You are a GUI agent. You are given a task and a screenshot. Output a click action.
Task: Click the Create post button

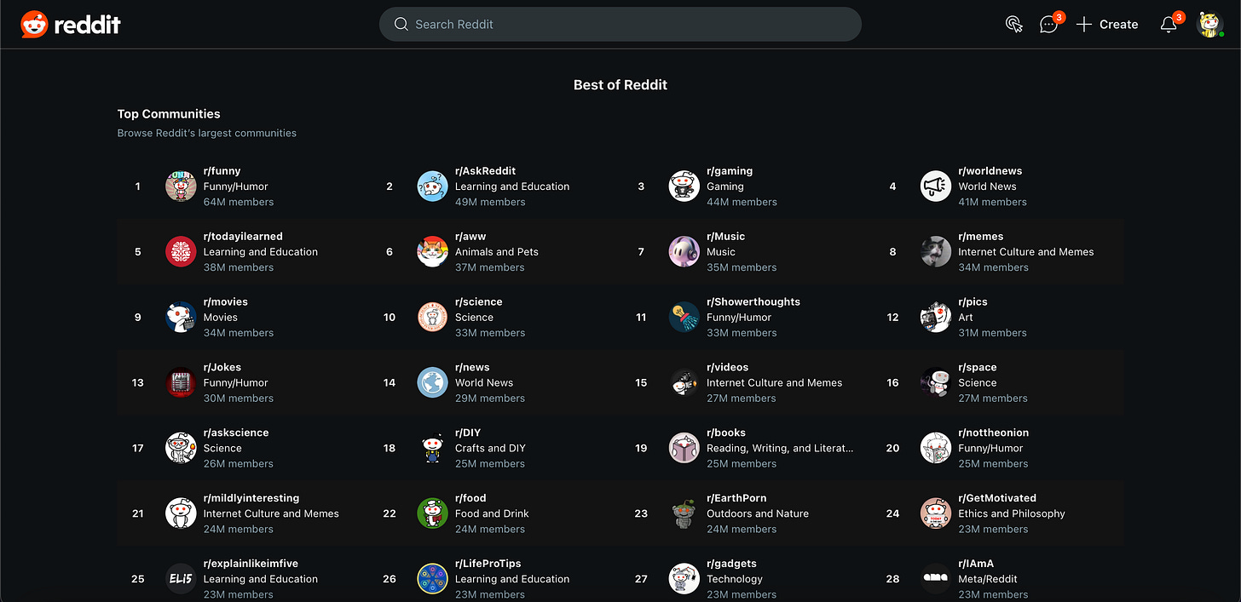point(1107,25)
